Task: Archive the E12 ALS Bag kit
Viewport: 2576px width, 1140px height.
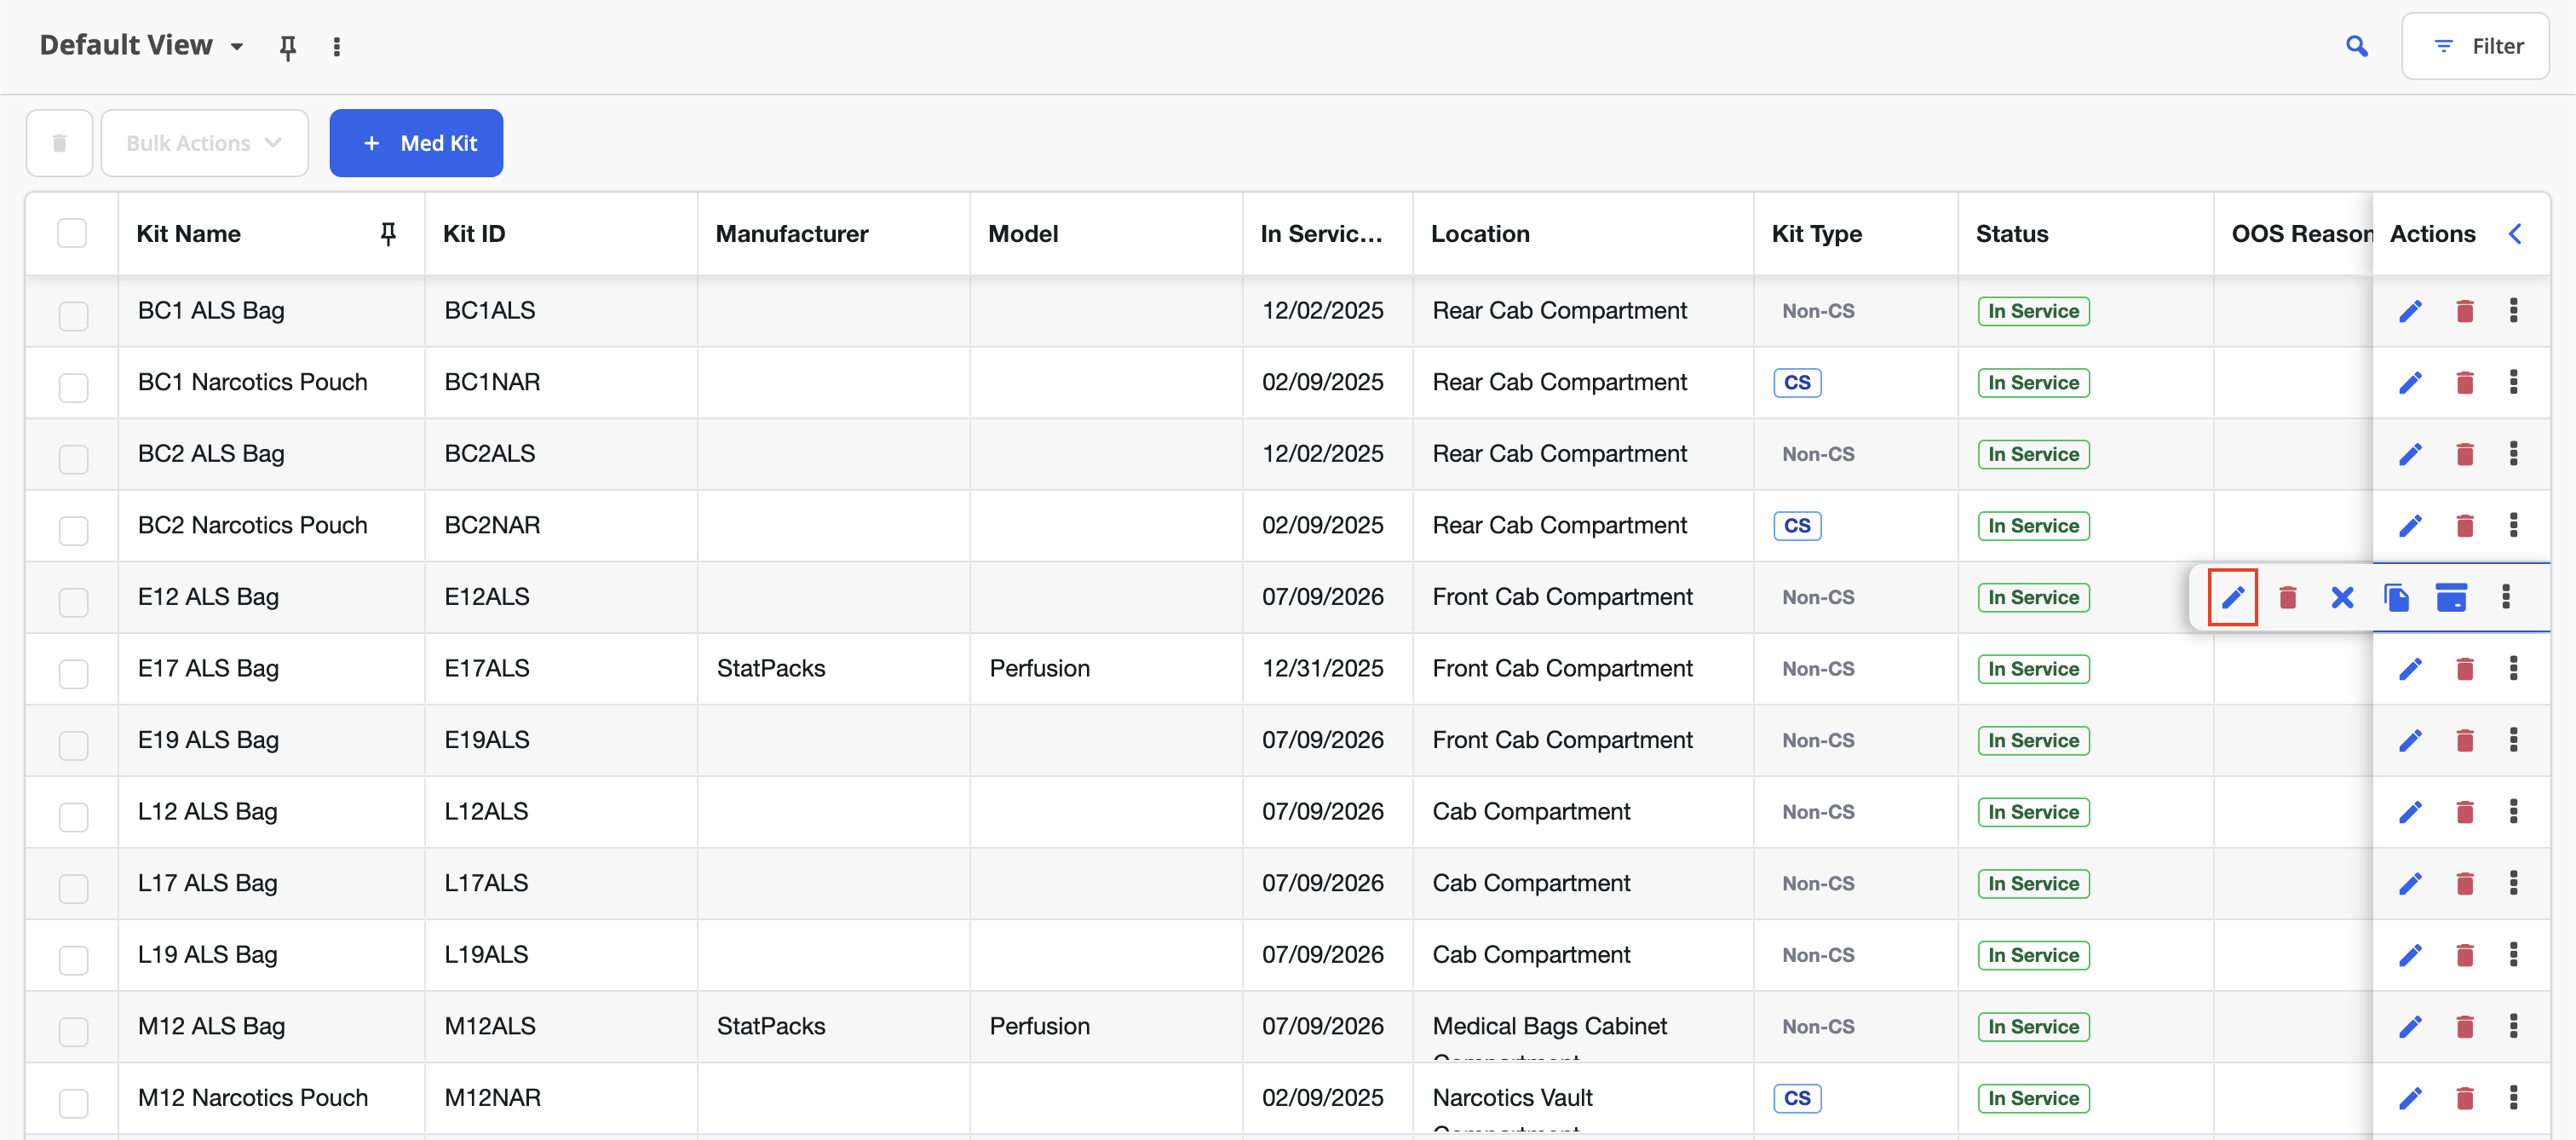Action: (x=2451, y=597)
